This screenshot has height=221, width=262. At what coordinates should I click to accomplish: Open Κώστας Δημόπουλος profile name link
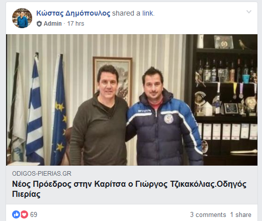tap(73, 13)
